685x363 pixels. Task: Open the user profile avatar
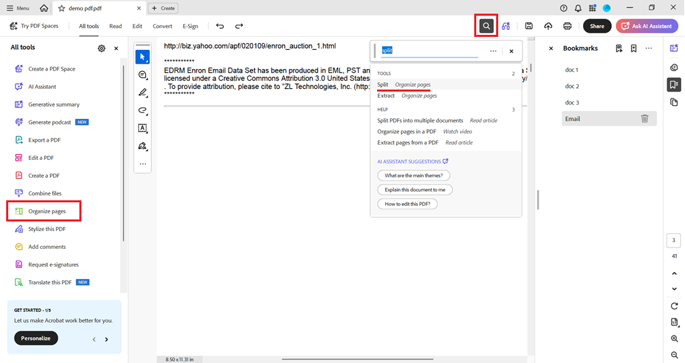click(x=607, y=8)
